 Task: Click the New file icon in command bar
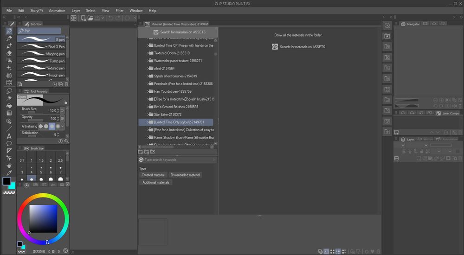coord(83,18)
